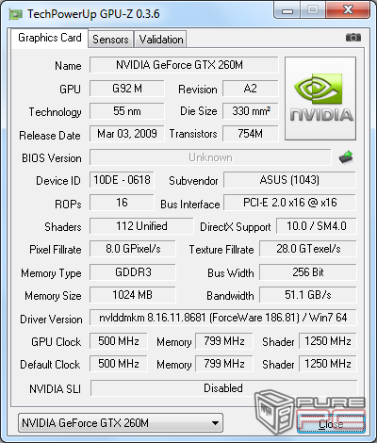Select the Graphics Card tab
The image size is (377, 443).
pyautogui.click(x=50, y=38)
